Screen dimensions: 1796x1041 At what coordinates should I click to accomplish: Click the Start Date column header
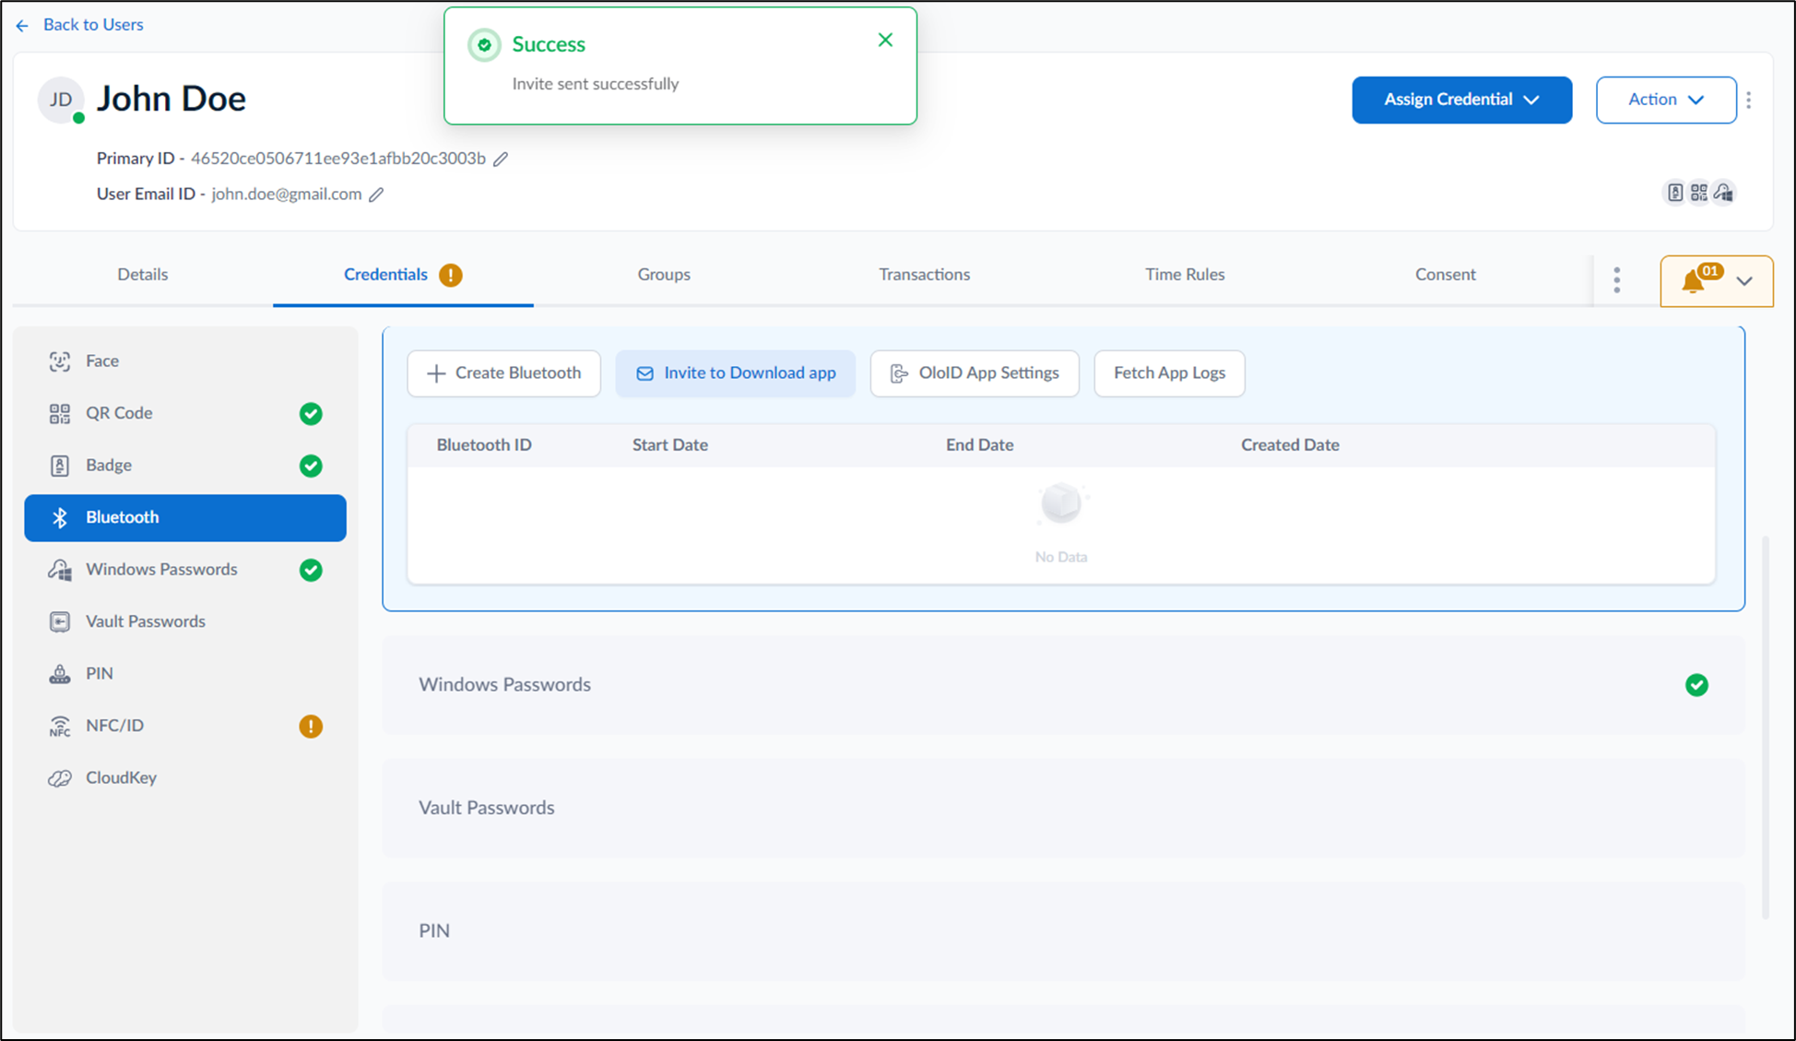click(x=670, y=444)
